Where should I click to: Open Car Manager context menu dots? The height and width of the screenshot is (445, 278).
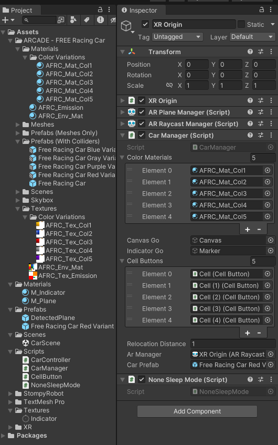pyautogui.click(x=271, y=135)
